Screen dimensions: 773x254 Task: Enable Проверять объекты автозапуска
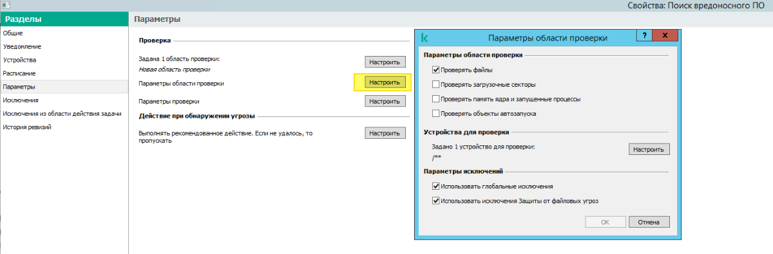436,114
